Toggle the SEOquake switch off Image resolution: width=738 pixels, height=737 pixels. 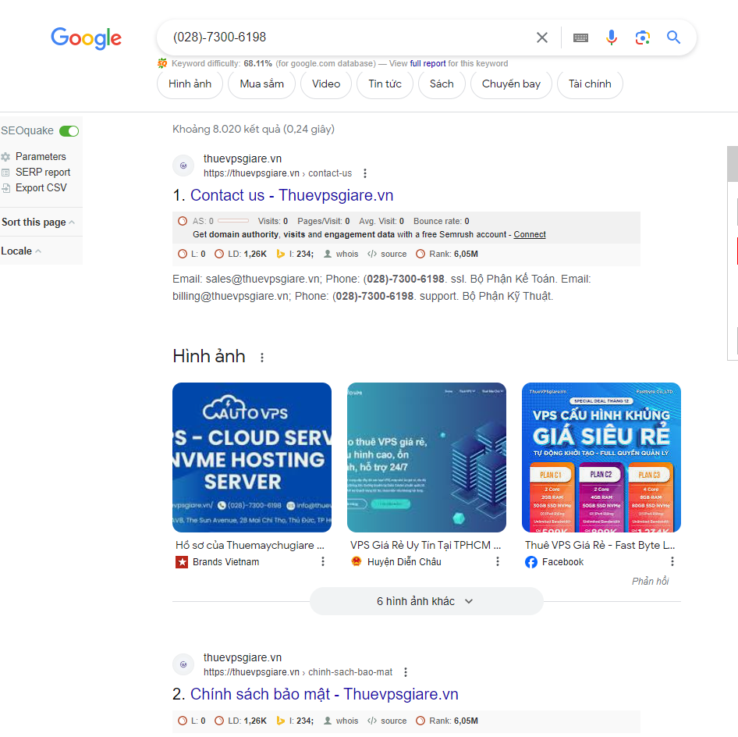[x=69, y=131]
